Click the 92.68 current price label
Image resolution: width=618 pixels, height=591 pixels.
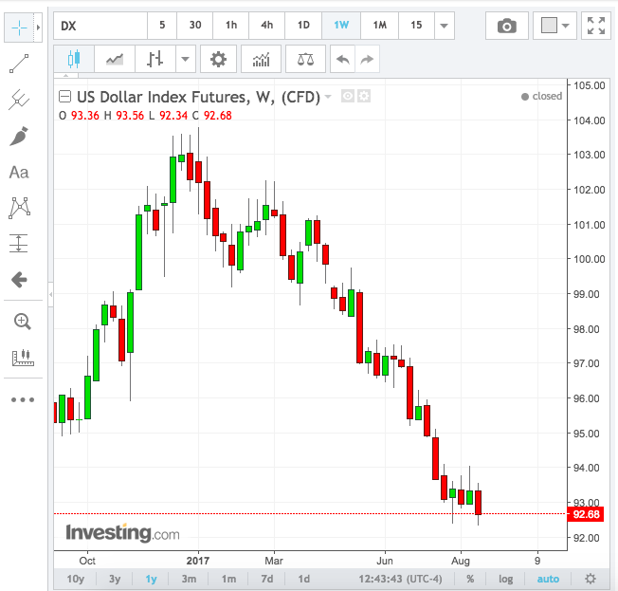pyautogui.click(x=586, y=514)
